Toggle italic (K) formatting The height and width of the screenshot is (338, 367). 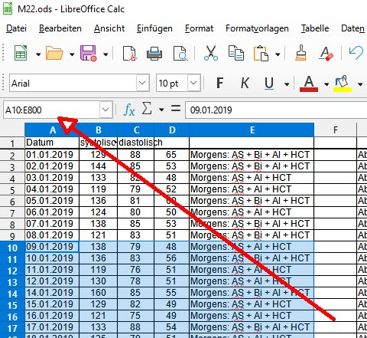tap(245, 83)
